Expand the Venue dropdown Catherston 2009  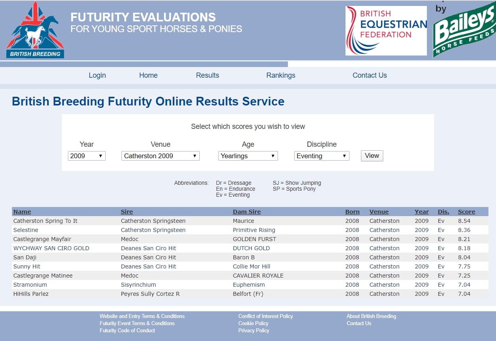(x=160, y=156)
